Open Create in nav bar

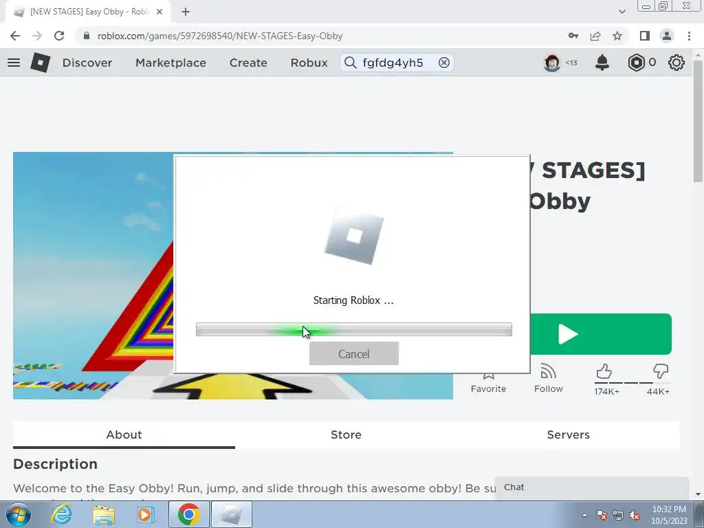248,63
